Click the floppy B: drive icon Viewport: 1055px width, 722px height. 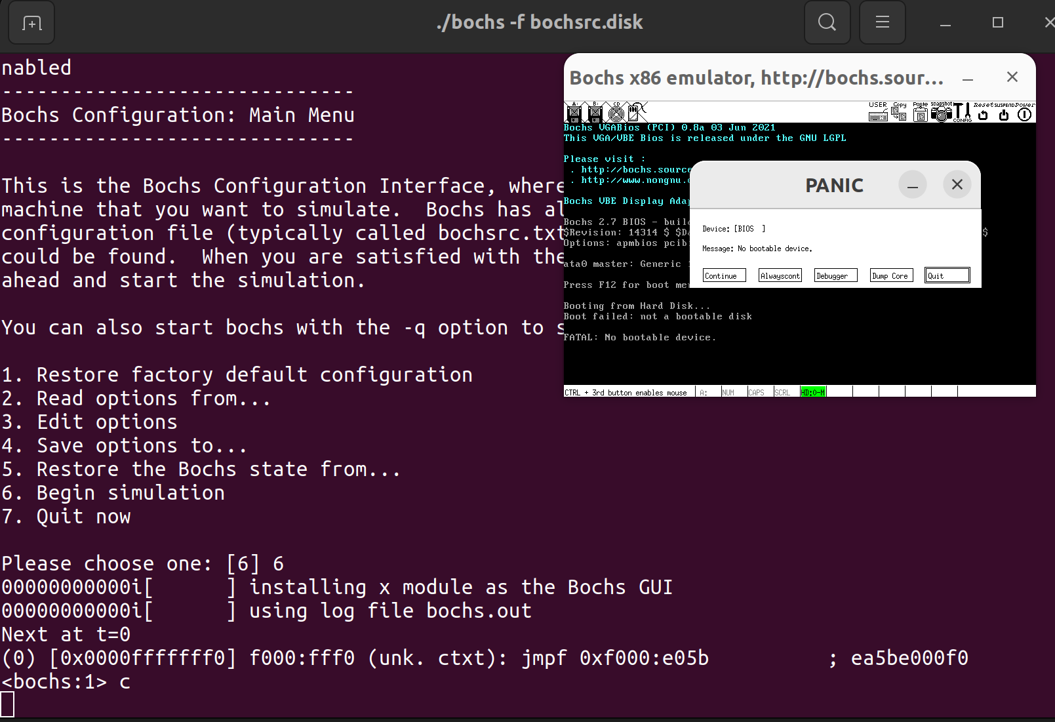[595, 112]
